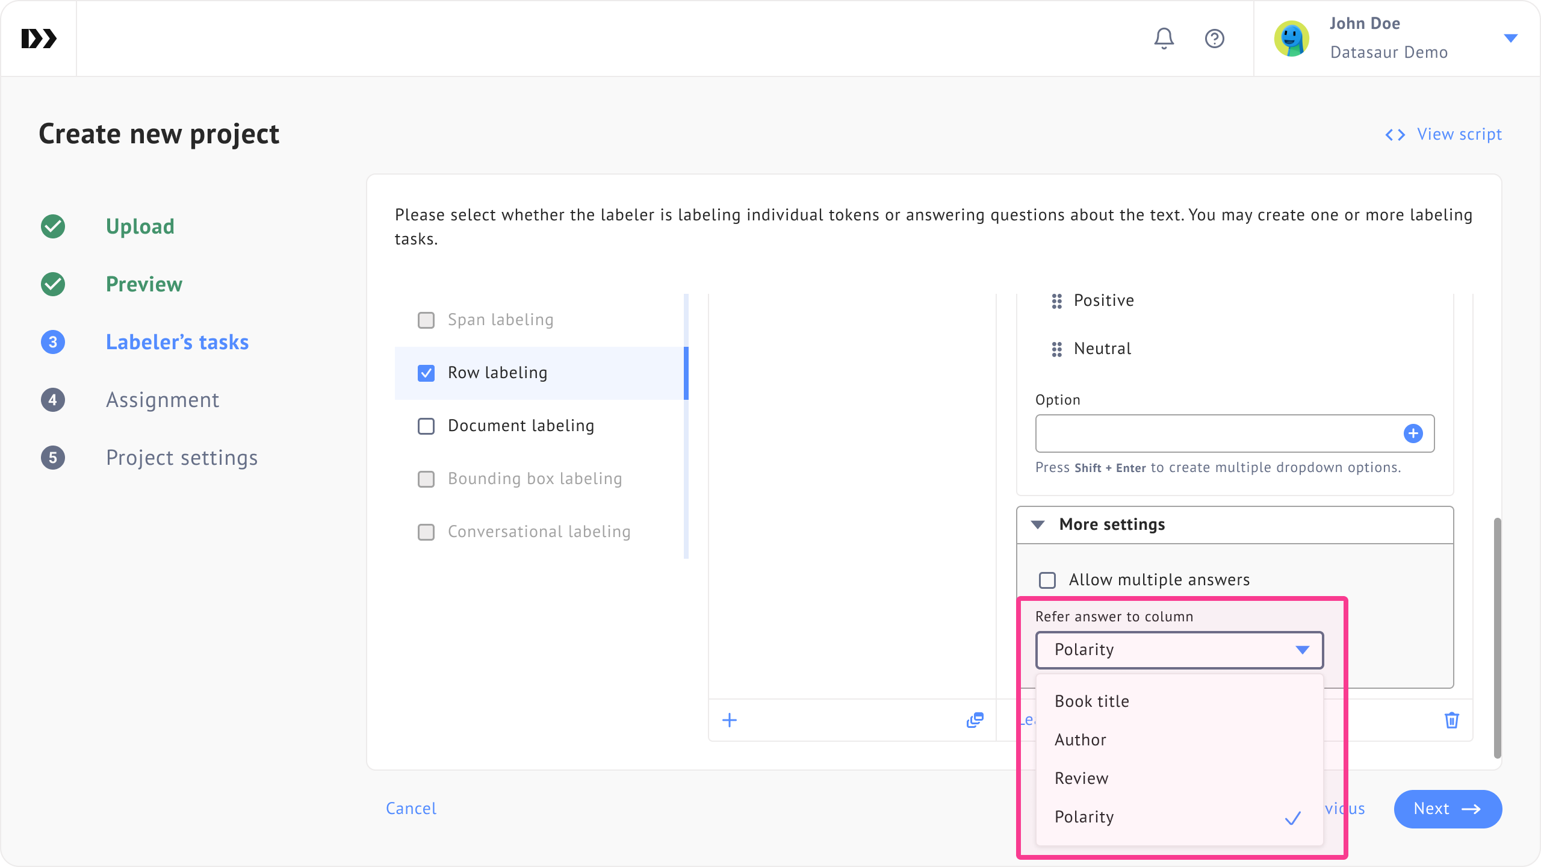Duplicate the question with the copy icon
Image resolution: width=1541 pixels, height=867 pixels.
[975, 720]
